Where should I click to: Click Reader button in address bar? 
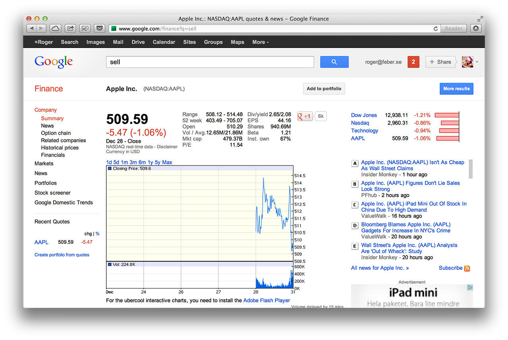pos(454,29)
